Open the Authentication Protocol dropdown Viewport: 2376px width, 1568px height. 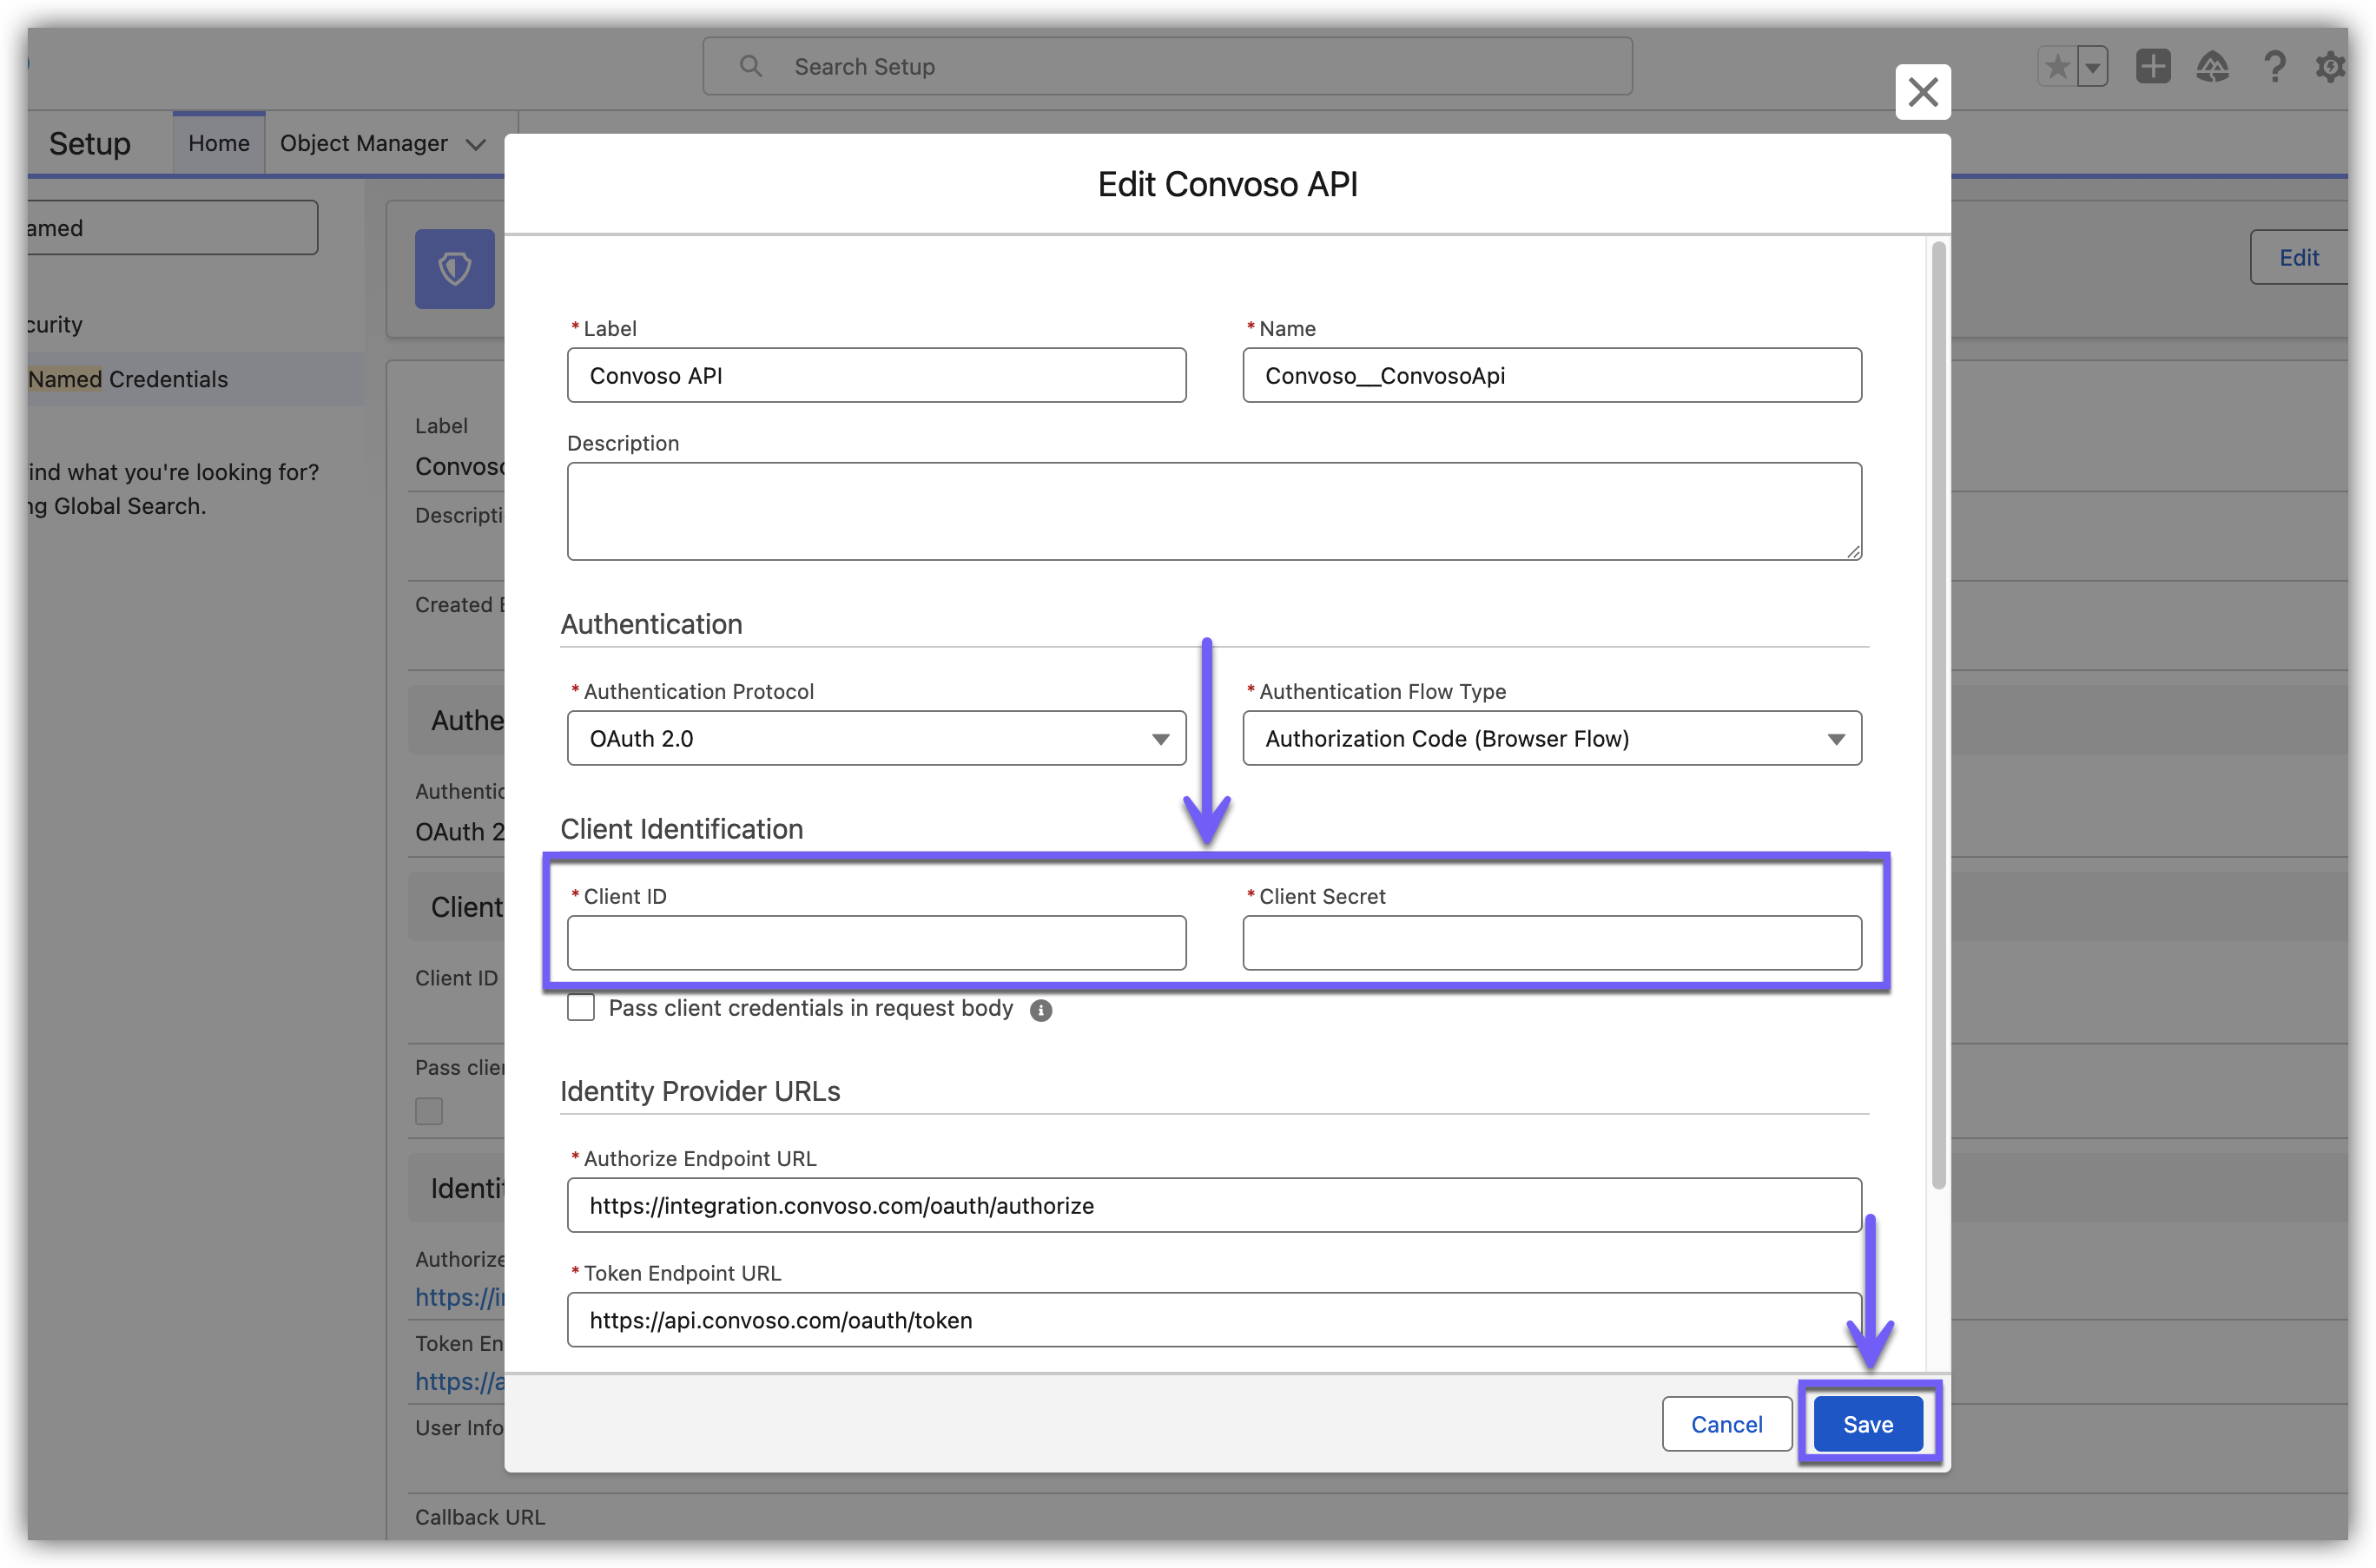pos(876,738)
